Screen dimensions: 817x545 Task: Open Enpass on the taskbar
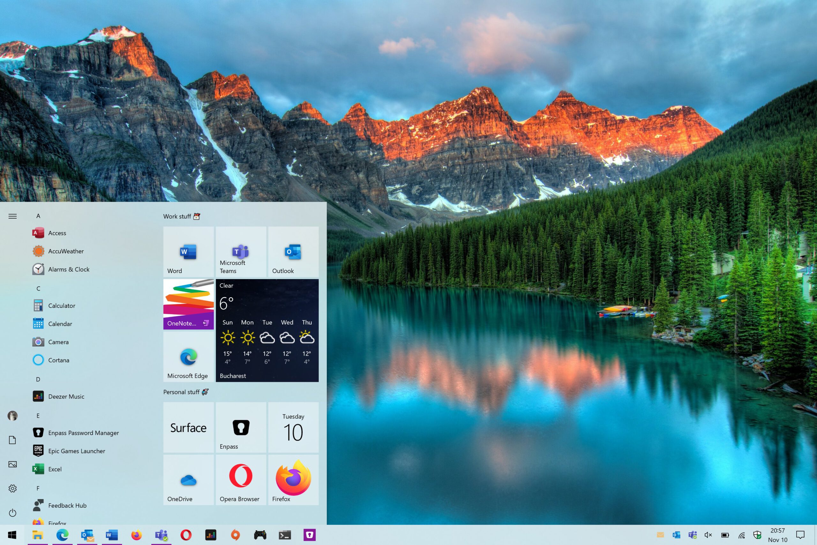tap(309, 535)
